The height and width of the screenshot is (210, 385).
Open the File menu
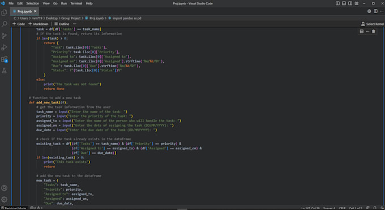coord(11,3)
